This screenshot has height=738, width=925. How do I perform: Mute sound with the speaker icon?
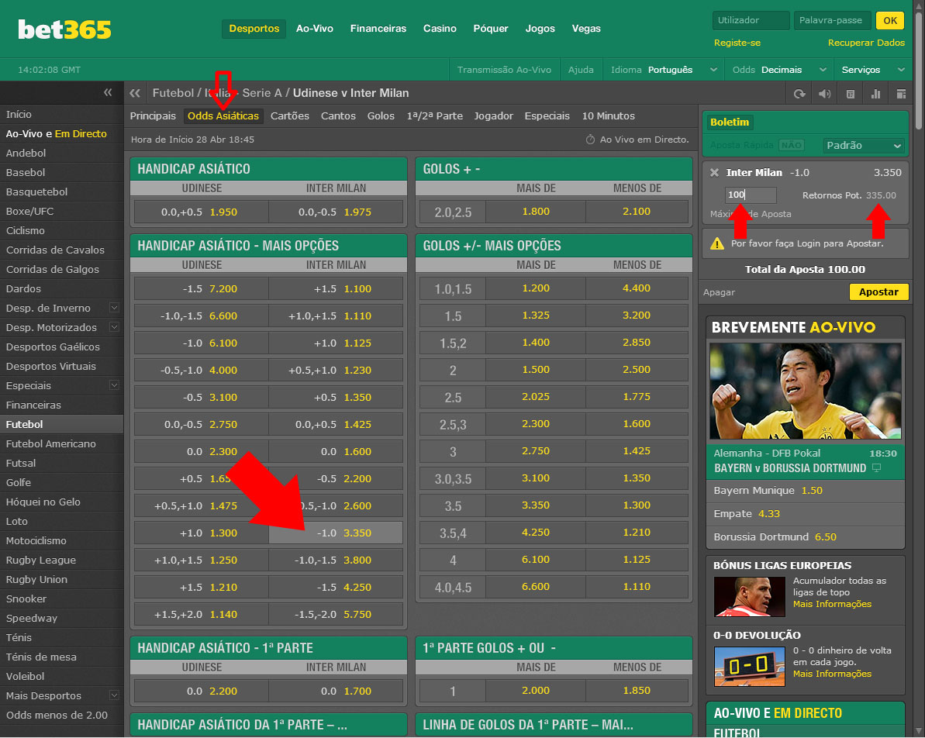(x=824, y=94)
